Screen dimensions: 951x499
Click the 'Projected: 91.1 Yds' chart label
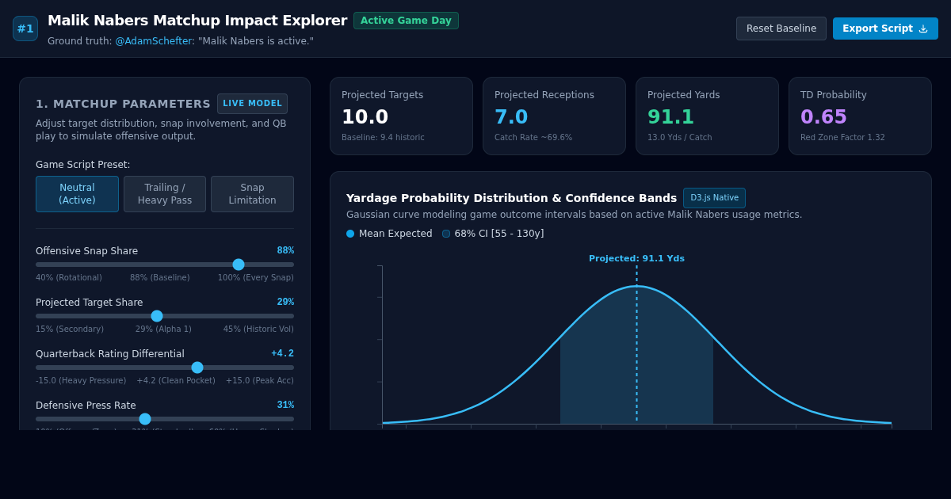click(636, 259)
